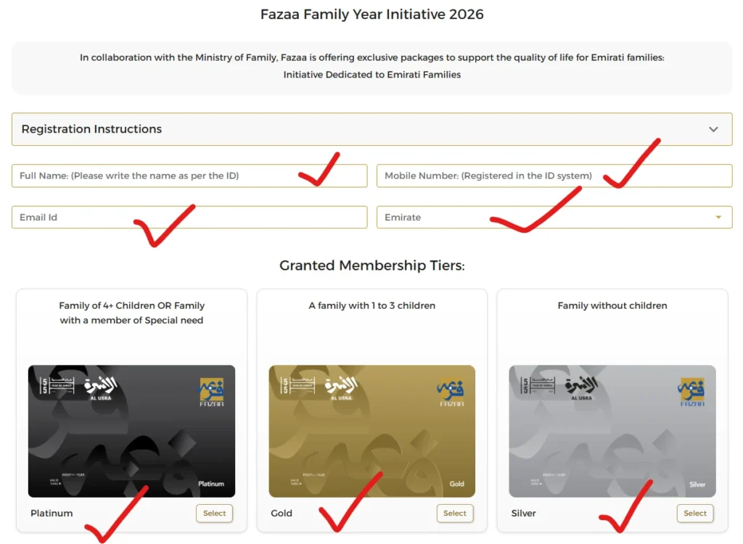Click the Silver card image
The height and width of the screenshot is (544, 743).
tap(612, 432)
